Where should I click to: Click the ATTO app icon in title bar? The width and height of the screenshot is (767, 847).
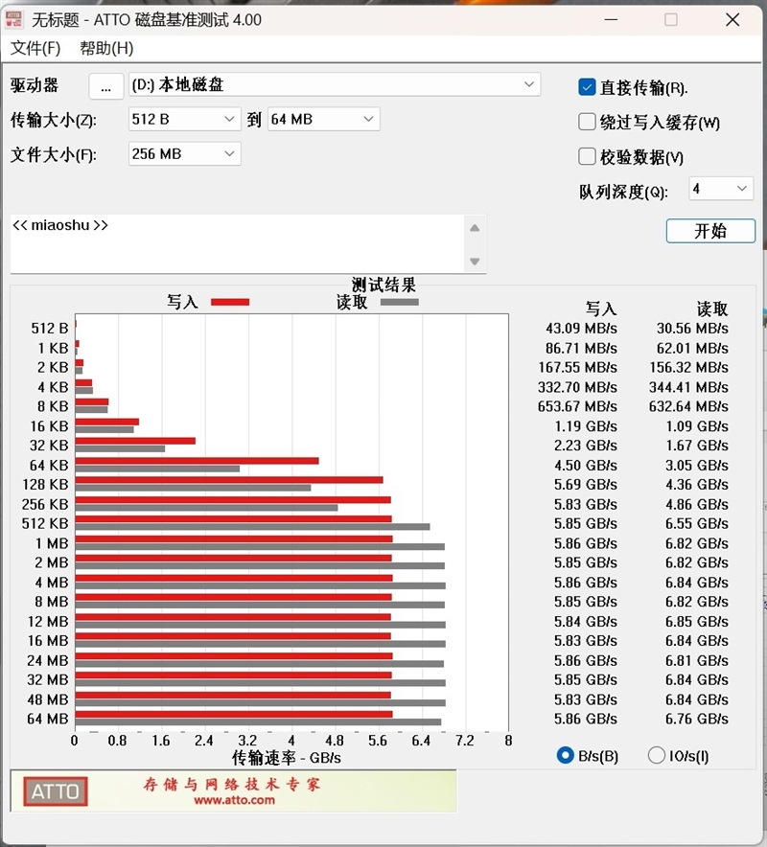point(13,20)
